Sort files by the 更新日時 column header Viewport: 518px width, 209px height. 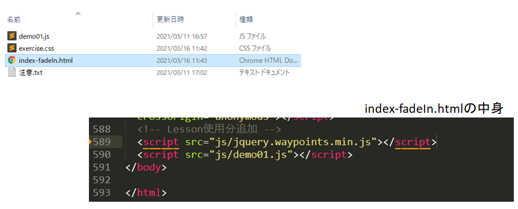pyautogui.click(x=170, y=19)
